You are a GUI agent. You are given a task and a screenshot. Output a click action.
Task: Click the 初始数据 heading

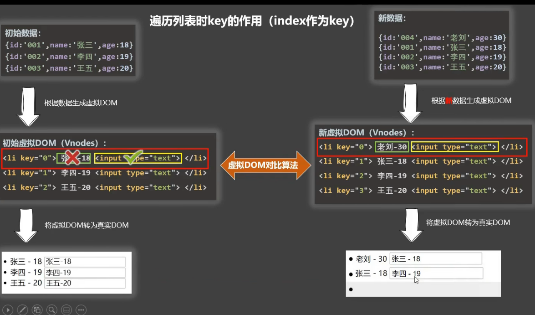tap(23, 33)
